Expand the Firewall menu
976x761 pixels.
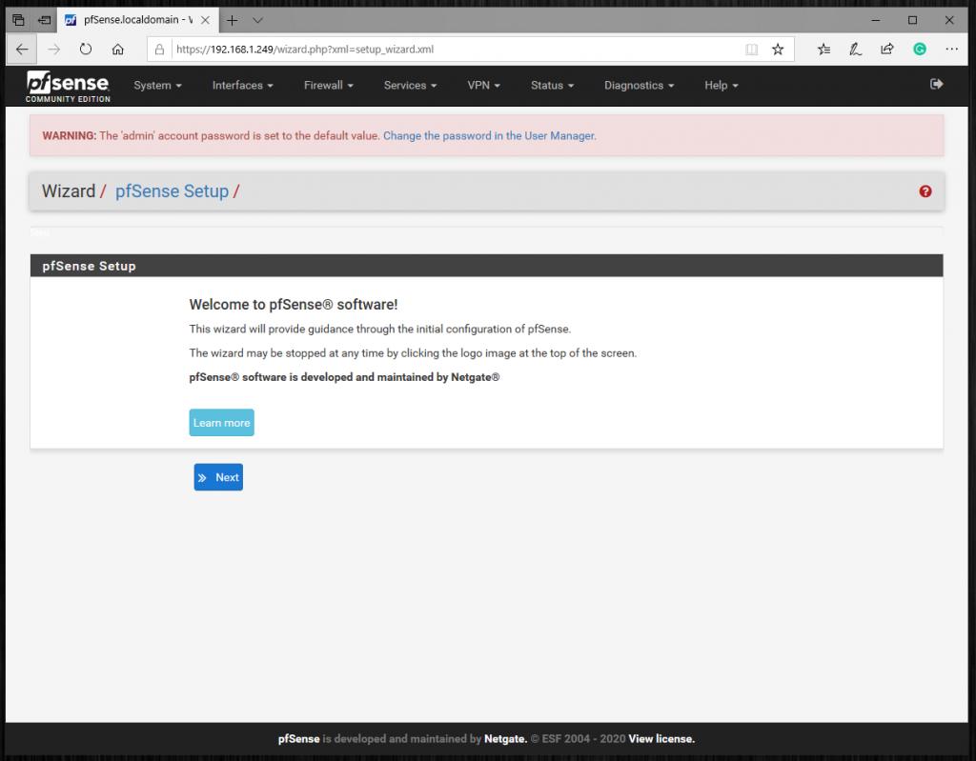tap(329, 86)
